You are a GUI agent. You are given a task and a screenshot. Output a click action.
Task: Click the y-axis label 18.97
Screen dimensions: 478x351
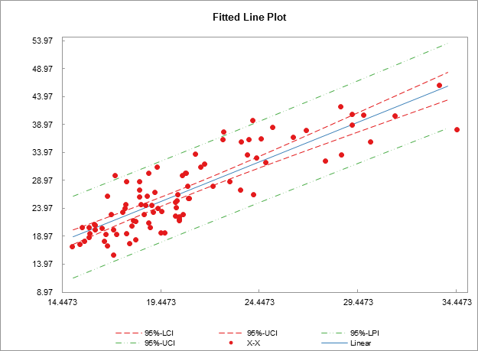pyautogui.click(x=42, y=236)
